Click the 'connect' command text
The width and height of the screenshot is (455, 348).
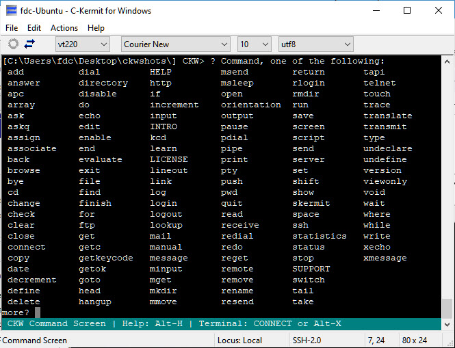coord(27,247)
